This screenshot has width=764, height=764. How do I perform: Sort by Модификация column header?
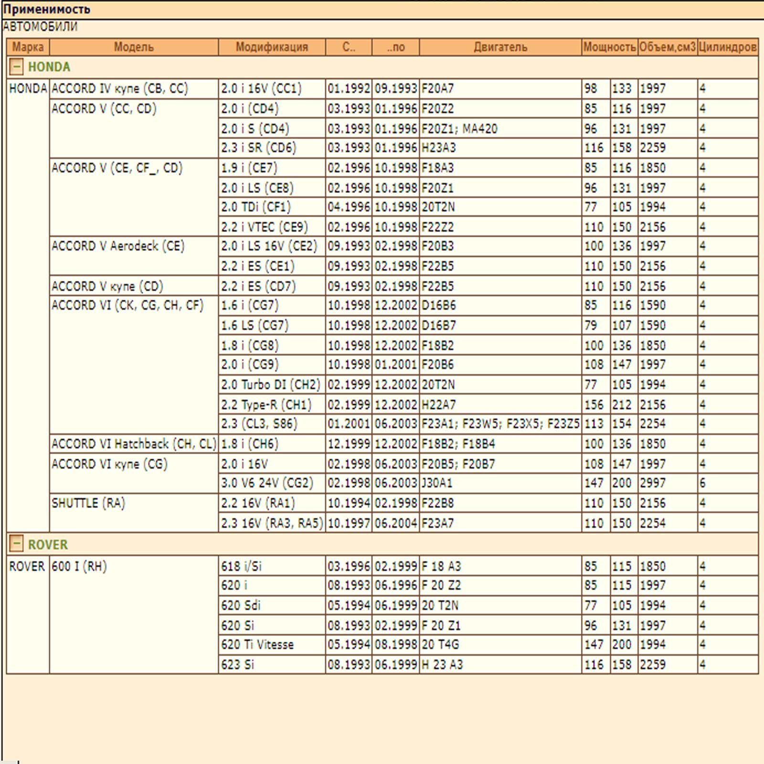[272, 47]
